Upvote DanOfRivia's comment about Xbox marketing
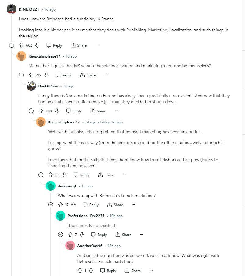Viewport: 245px width, 276px height. coord(41,111)
